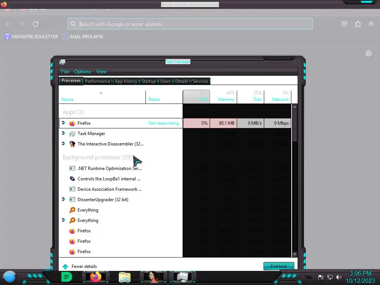Switch to the Performance tab
Image resolution: width=380 pixels, height=285 pixels.
click(98, 81)
